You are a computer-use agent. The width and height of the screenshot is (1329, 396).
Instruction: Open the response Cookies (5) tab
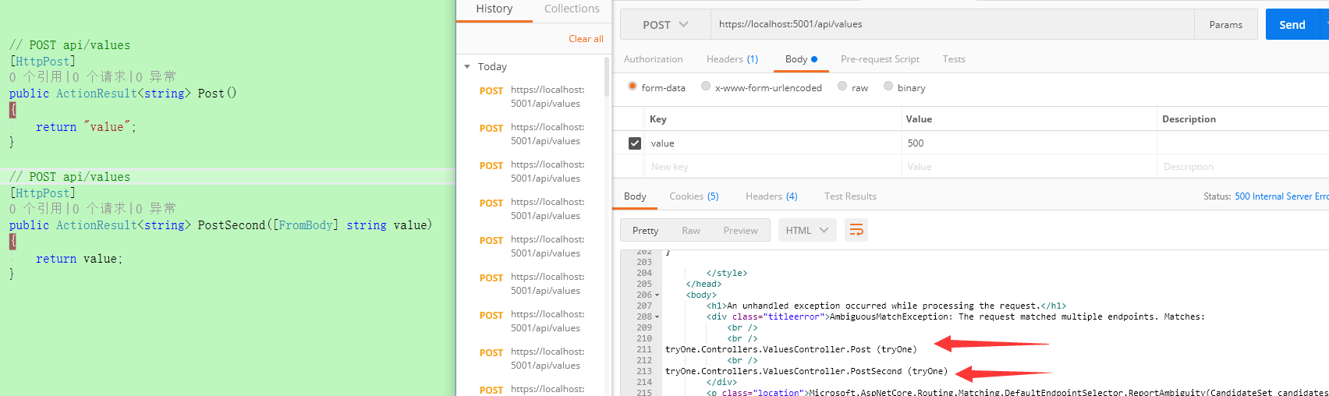(x=693, y=196)
